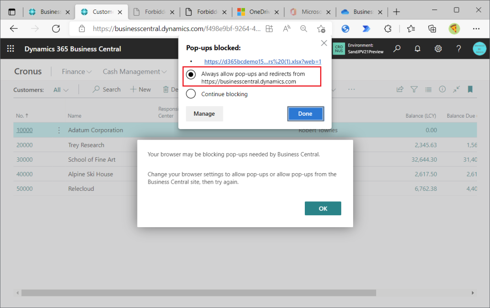Add this page to favorites star icon
490x308 pixels.
321,29
